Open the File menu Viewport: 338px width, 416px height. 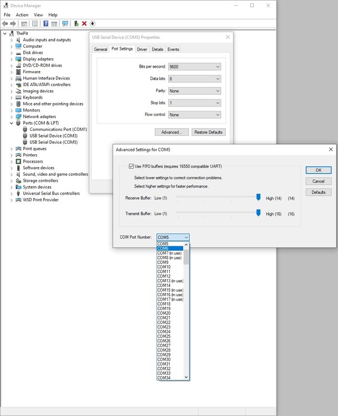point(7,15)
